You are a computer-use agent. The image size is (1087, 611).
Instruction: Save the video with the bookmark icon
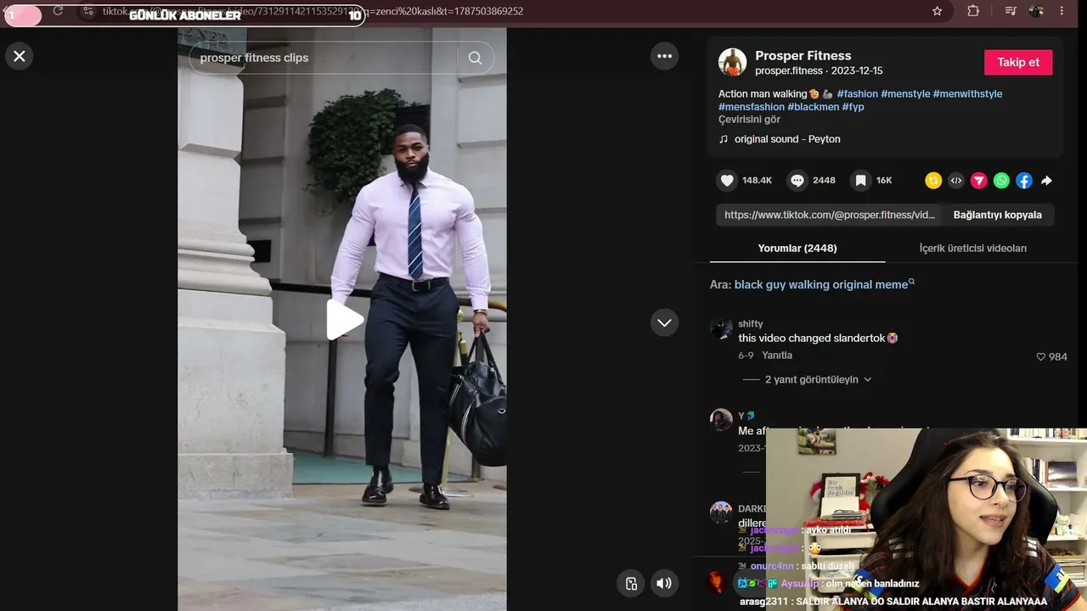click(860, 180)
